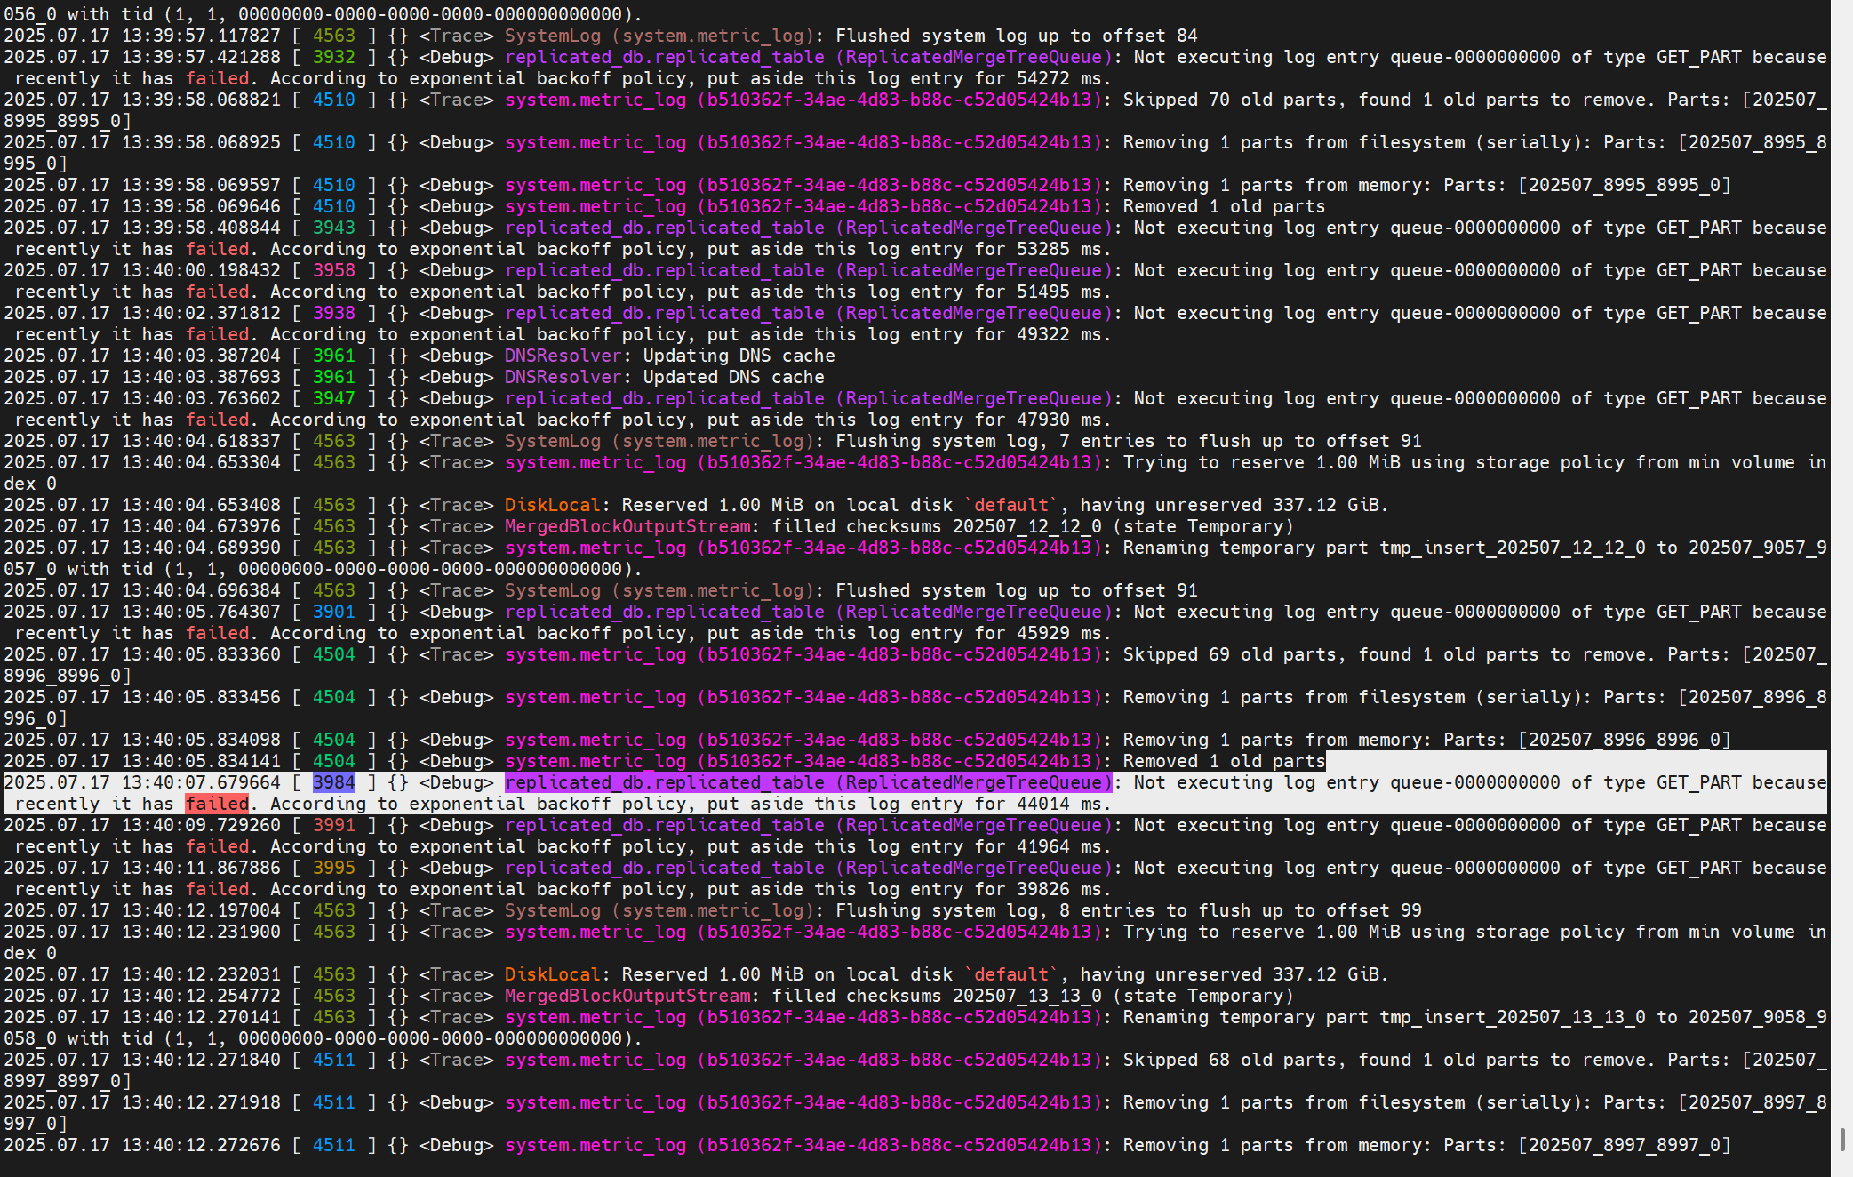The height and width of the screenshot is (1177, 1853).
Task: Click backoff value 45929 ms
Action: point(1059,633)
